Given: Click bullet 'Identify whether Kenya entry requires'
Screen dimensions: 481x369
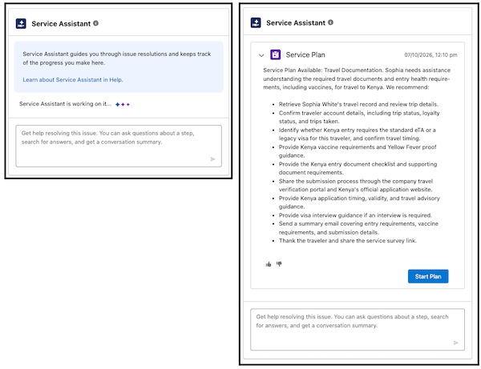Looking at the screenshot, I should [x=358, y=134].
